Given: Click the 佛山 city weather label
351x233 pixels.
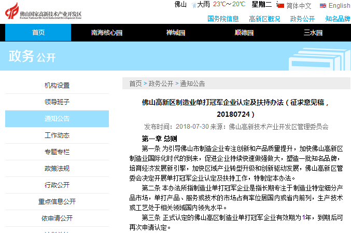Looking at the screenshot, I should 180,4.
